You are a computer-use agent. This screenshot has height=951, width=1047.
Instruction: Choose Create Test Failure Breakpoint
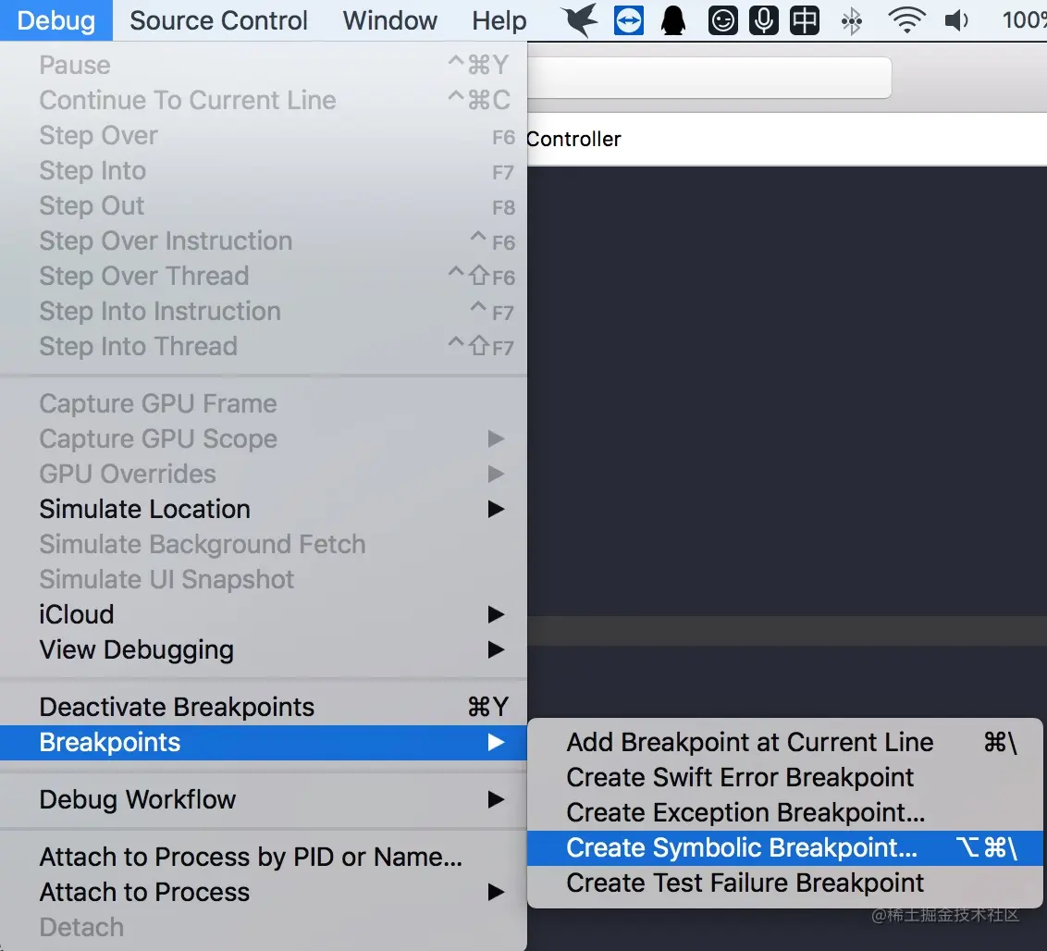coord(784,883)
